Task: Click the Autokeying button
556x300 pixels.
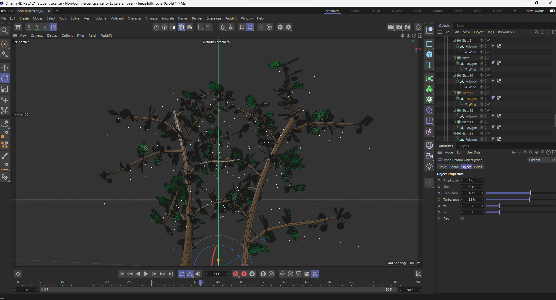Action: point(244,274)
